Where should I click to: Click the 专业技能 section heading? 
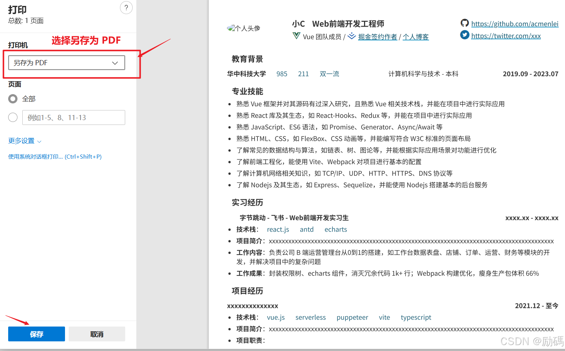247,91
